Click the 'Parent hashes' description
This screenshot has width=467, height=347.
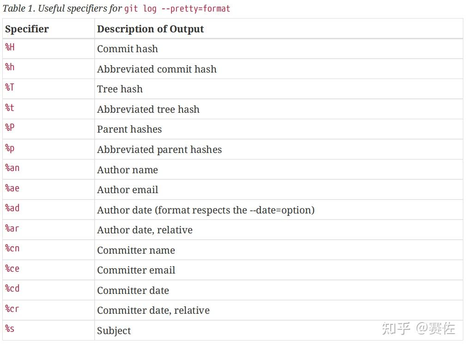129,129
